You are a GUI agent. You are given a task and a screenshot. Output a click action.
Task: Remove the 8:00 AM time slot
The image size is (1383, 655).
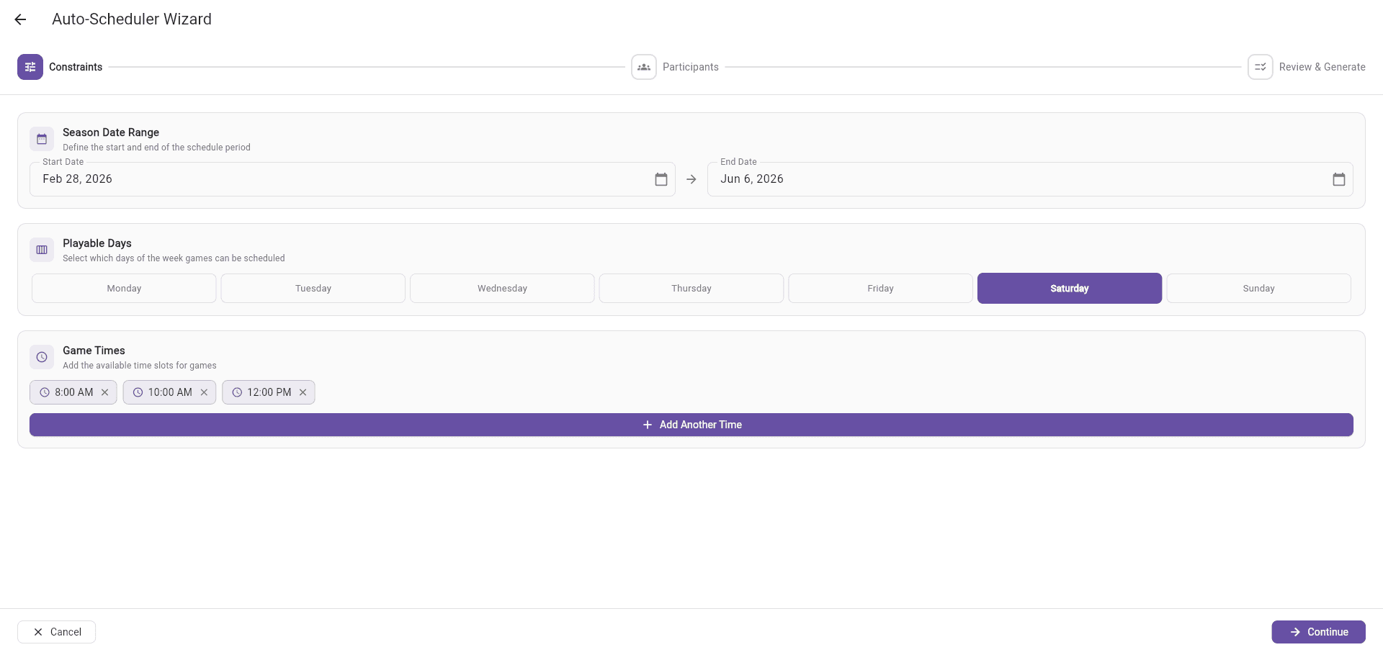coord(105,392)
